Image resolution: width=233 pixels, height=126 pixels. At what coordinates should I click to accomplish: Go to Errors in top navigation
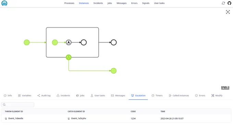tap(134, 3)
